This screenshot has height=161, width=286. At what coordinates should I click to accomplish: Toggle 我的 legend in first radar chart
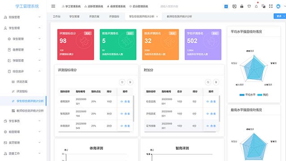[263, 95]
